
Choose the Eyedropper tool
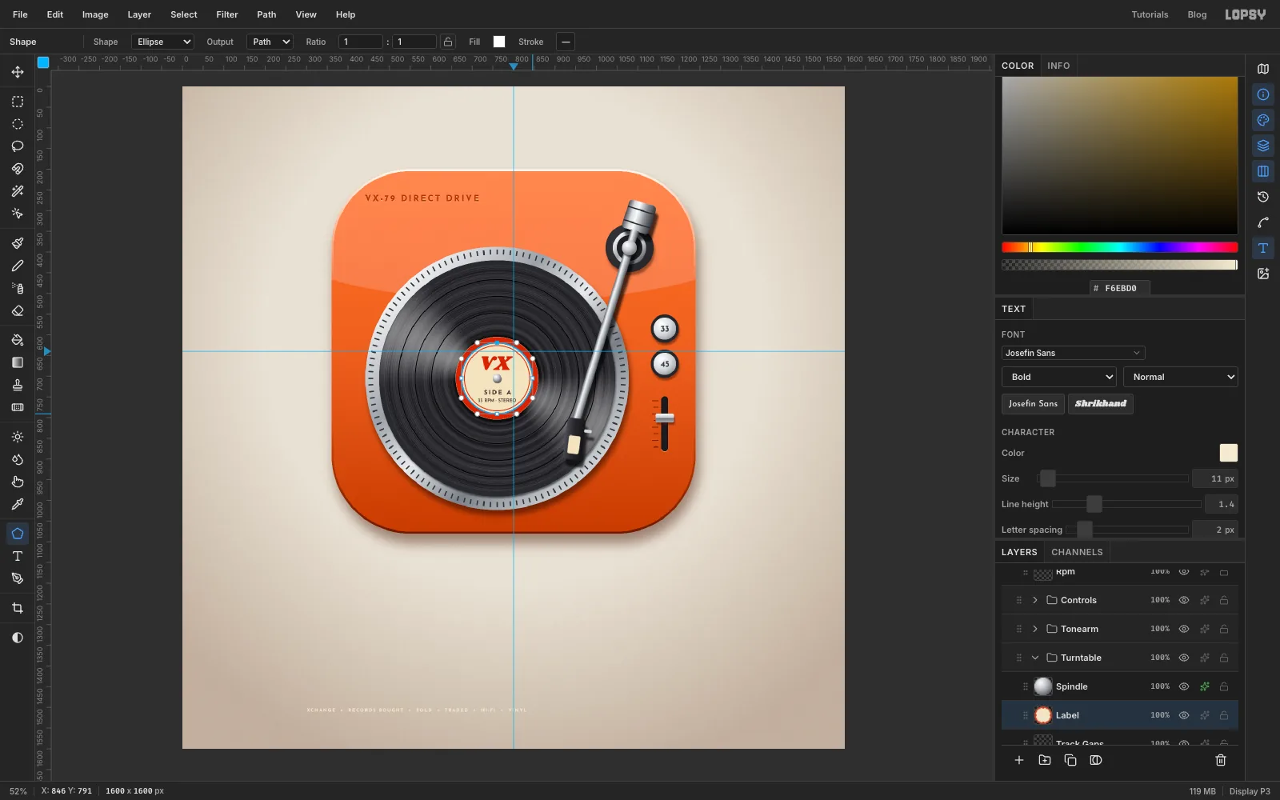click(18, 504)
